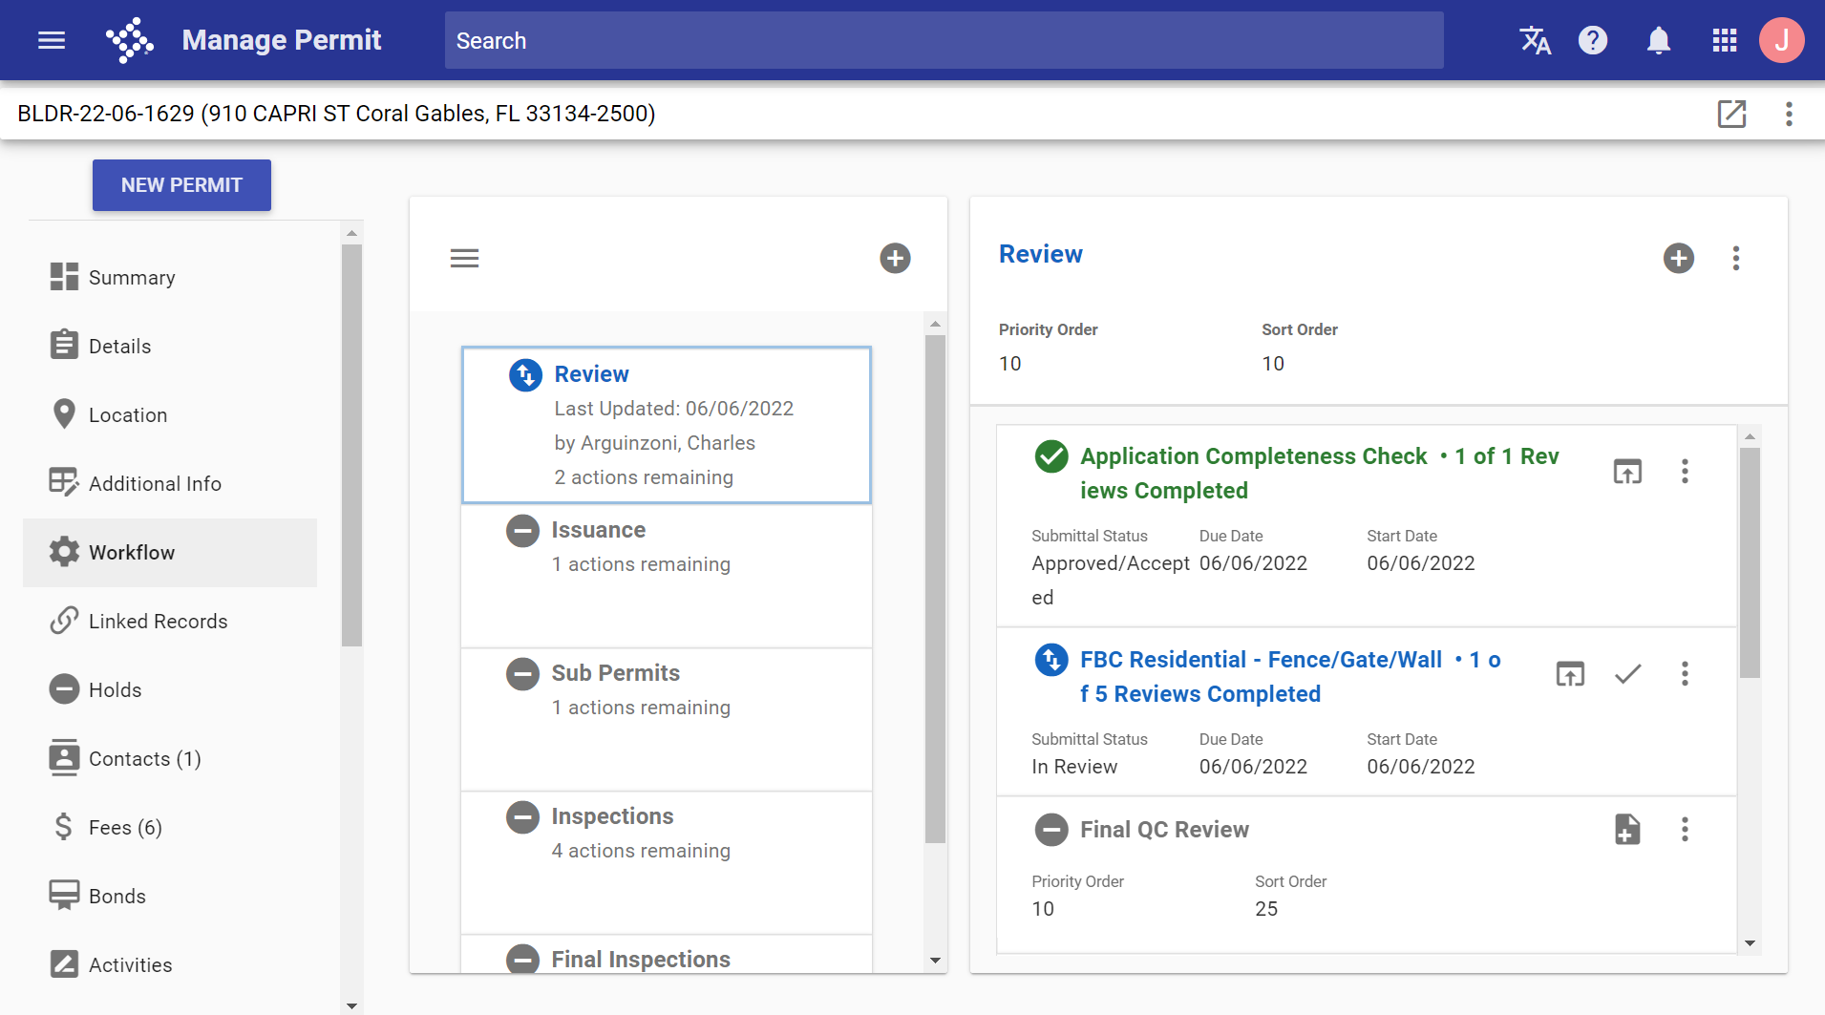The height and width of the screenshot is (1015, 1825).
Task: Open more options for the permit record
Action: pos(1789,114)
